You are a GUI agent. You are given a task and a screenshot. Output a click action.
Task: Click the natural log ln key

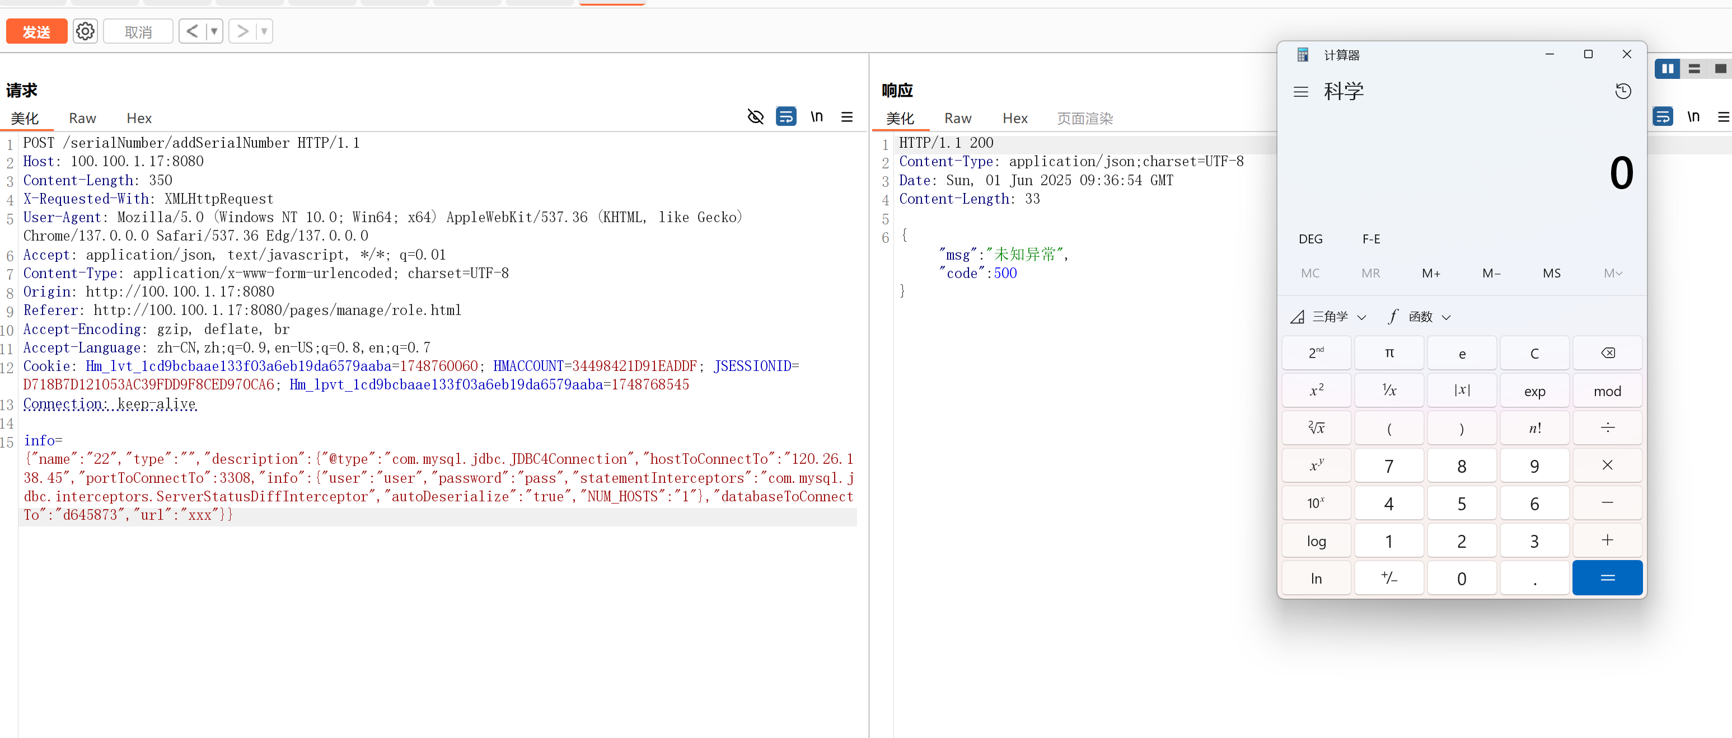(1316, 578)
